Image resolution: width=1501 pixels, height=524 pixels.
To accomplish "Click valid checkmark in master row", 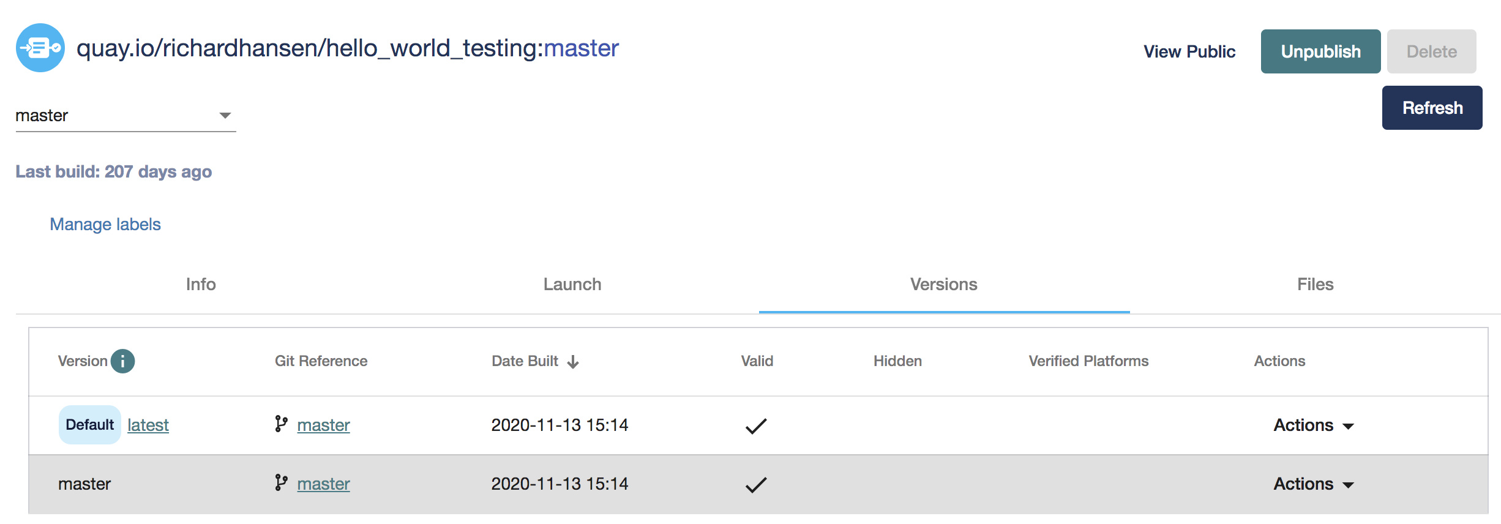I will tap(756, 484).
